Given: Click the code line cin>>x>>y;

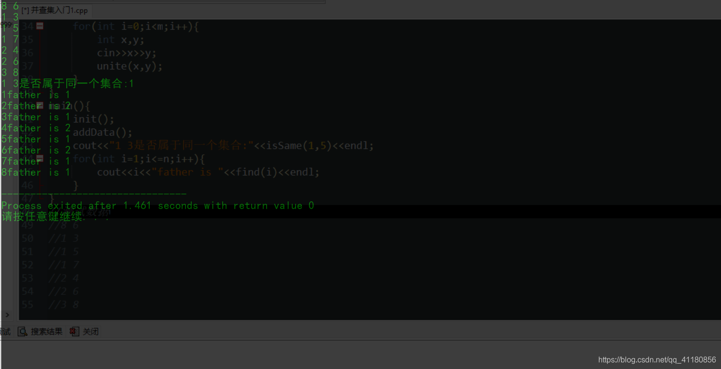Looking at the screenshot, I should click(x=127, y=53).
